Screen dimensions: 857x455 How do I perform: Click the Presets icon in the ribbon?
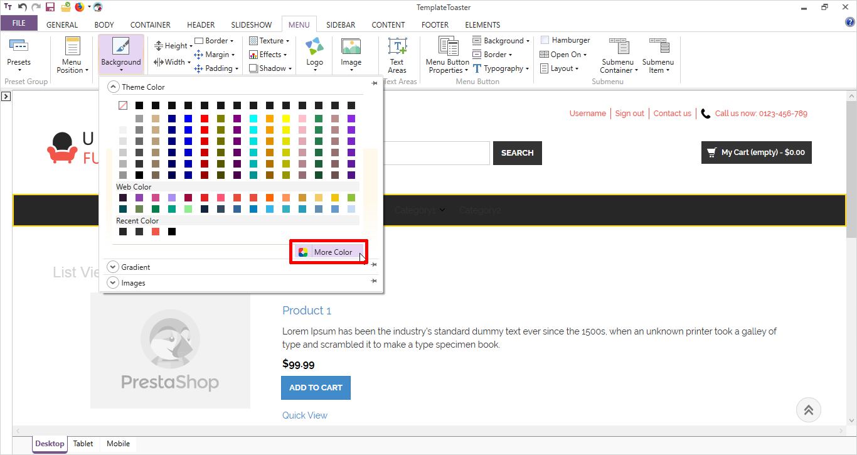(x=19, y=47)
